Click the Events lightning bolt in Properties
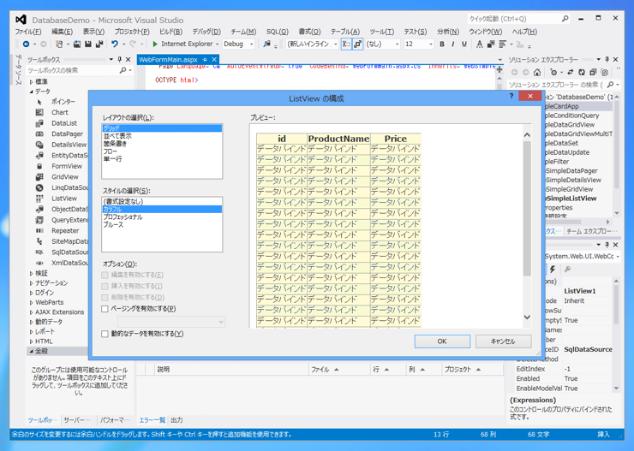The image size is (634, 451). coord(553,269)
